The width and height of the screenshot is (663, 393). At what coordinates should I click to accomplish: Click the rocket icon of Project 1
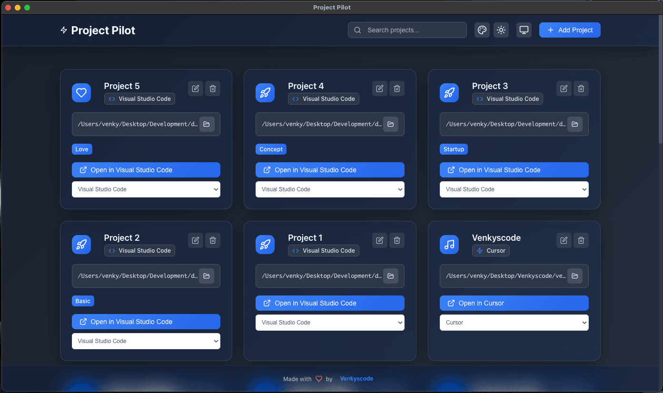(265, 245)
